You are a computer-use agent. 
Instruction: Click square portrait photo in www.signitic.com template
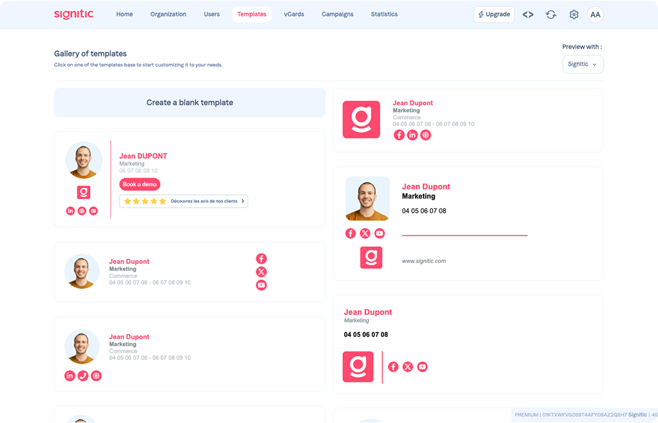click(368, 198)
